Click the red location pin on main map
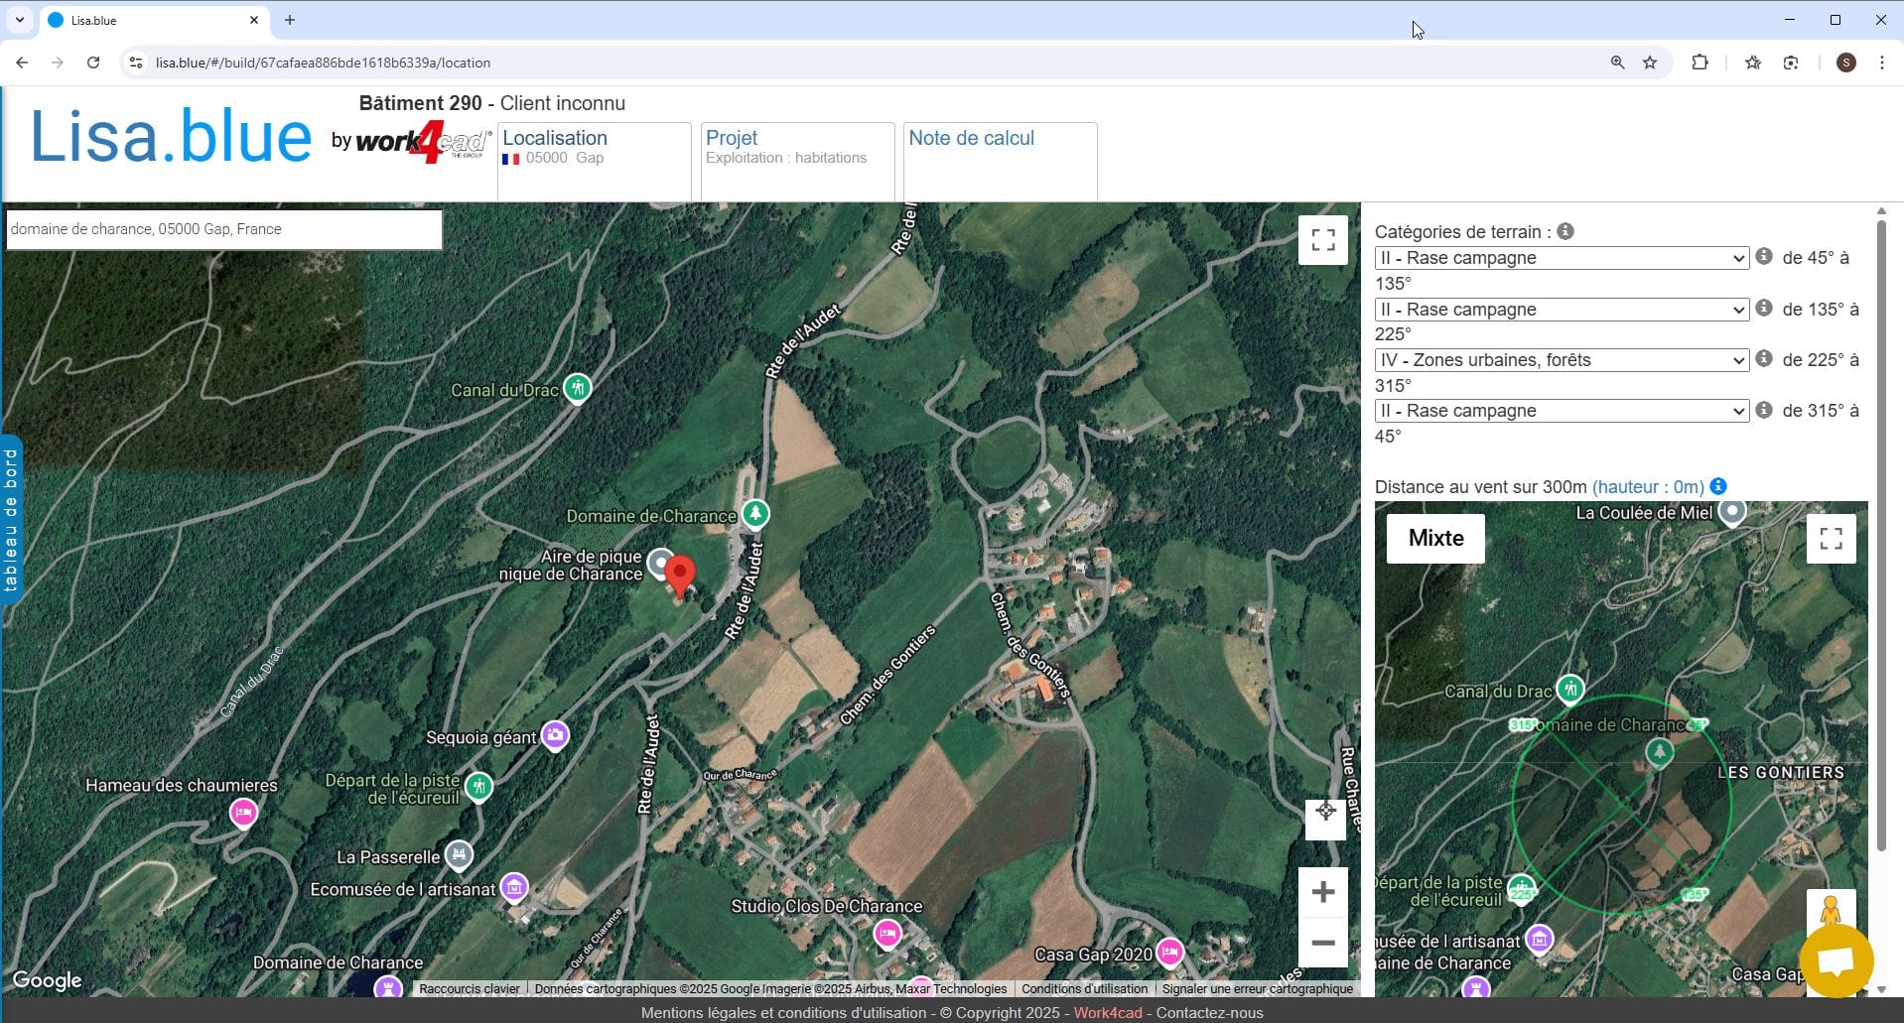1904x1023 pixels. [x=680, y=575]
